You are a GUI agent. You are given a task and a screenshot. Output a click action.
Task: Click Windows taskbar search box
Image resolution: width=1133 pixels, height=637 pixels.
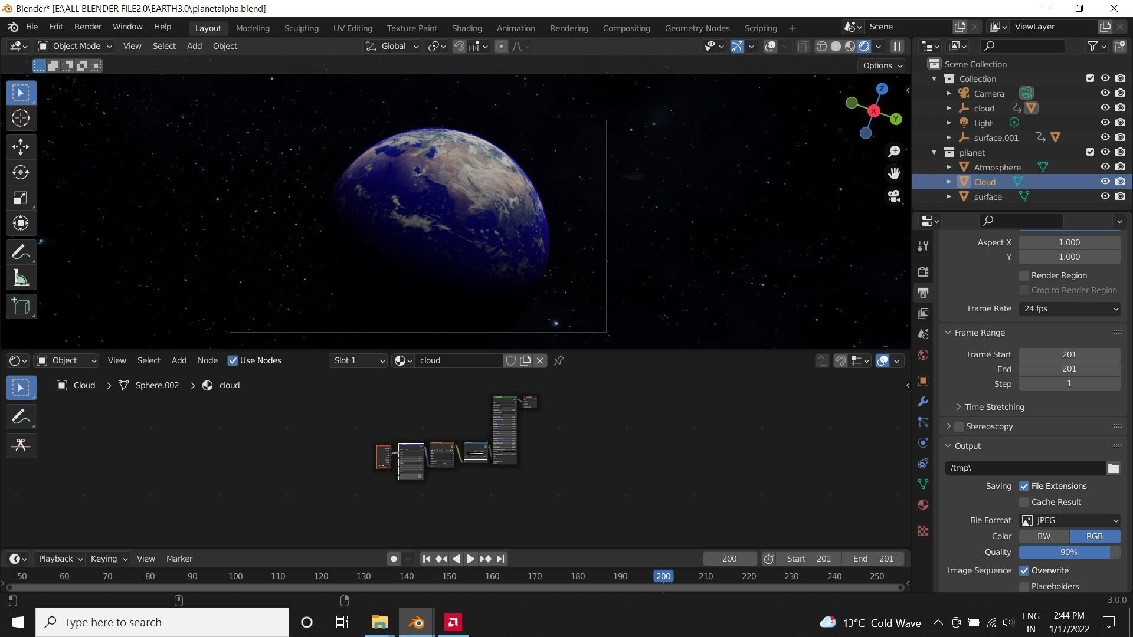pyautogui.click(x=162, y=622)
